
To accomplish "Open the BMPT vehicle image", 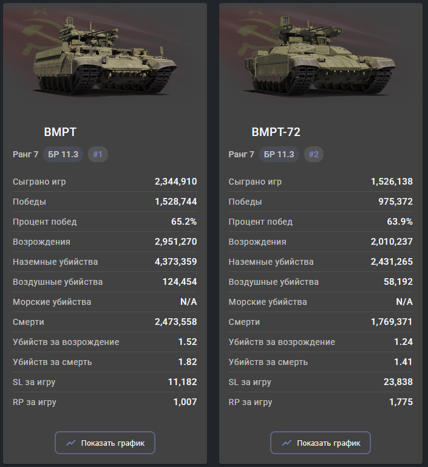I will (x=104, y=59).
